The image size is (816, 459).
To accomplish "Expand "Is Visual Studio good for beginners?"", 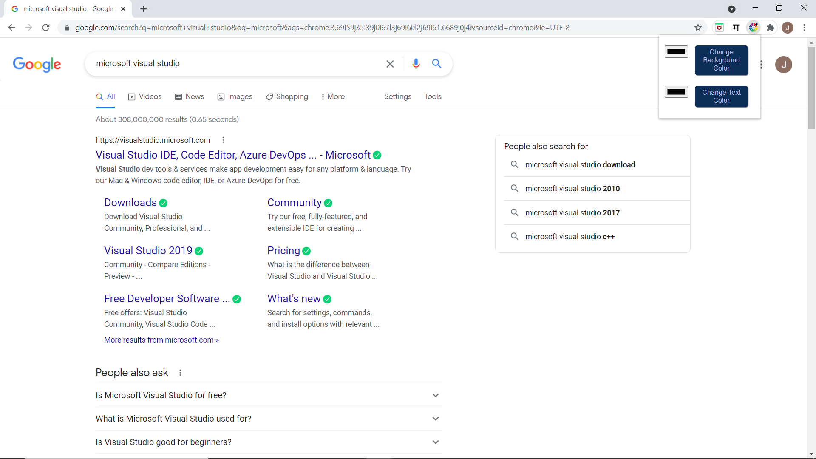I will pyautogui.click(x=435, y=442).
